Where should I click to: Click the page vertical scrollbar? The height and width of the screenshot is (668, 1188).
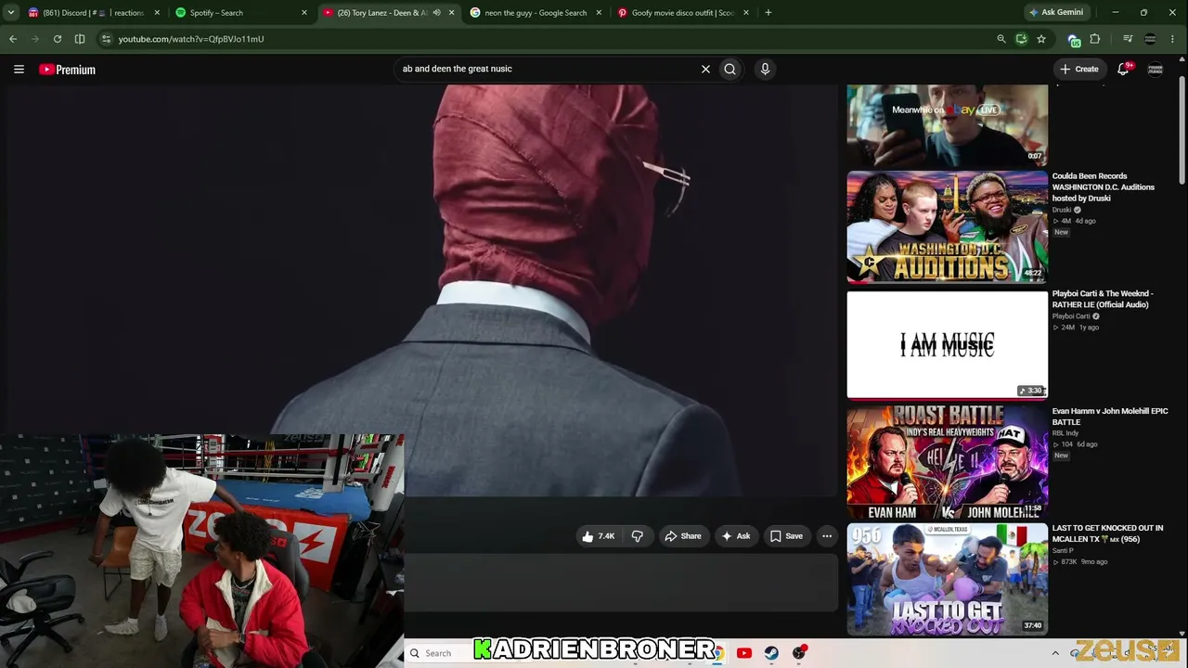1182,130
